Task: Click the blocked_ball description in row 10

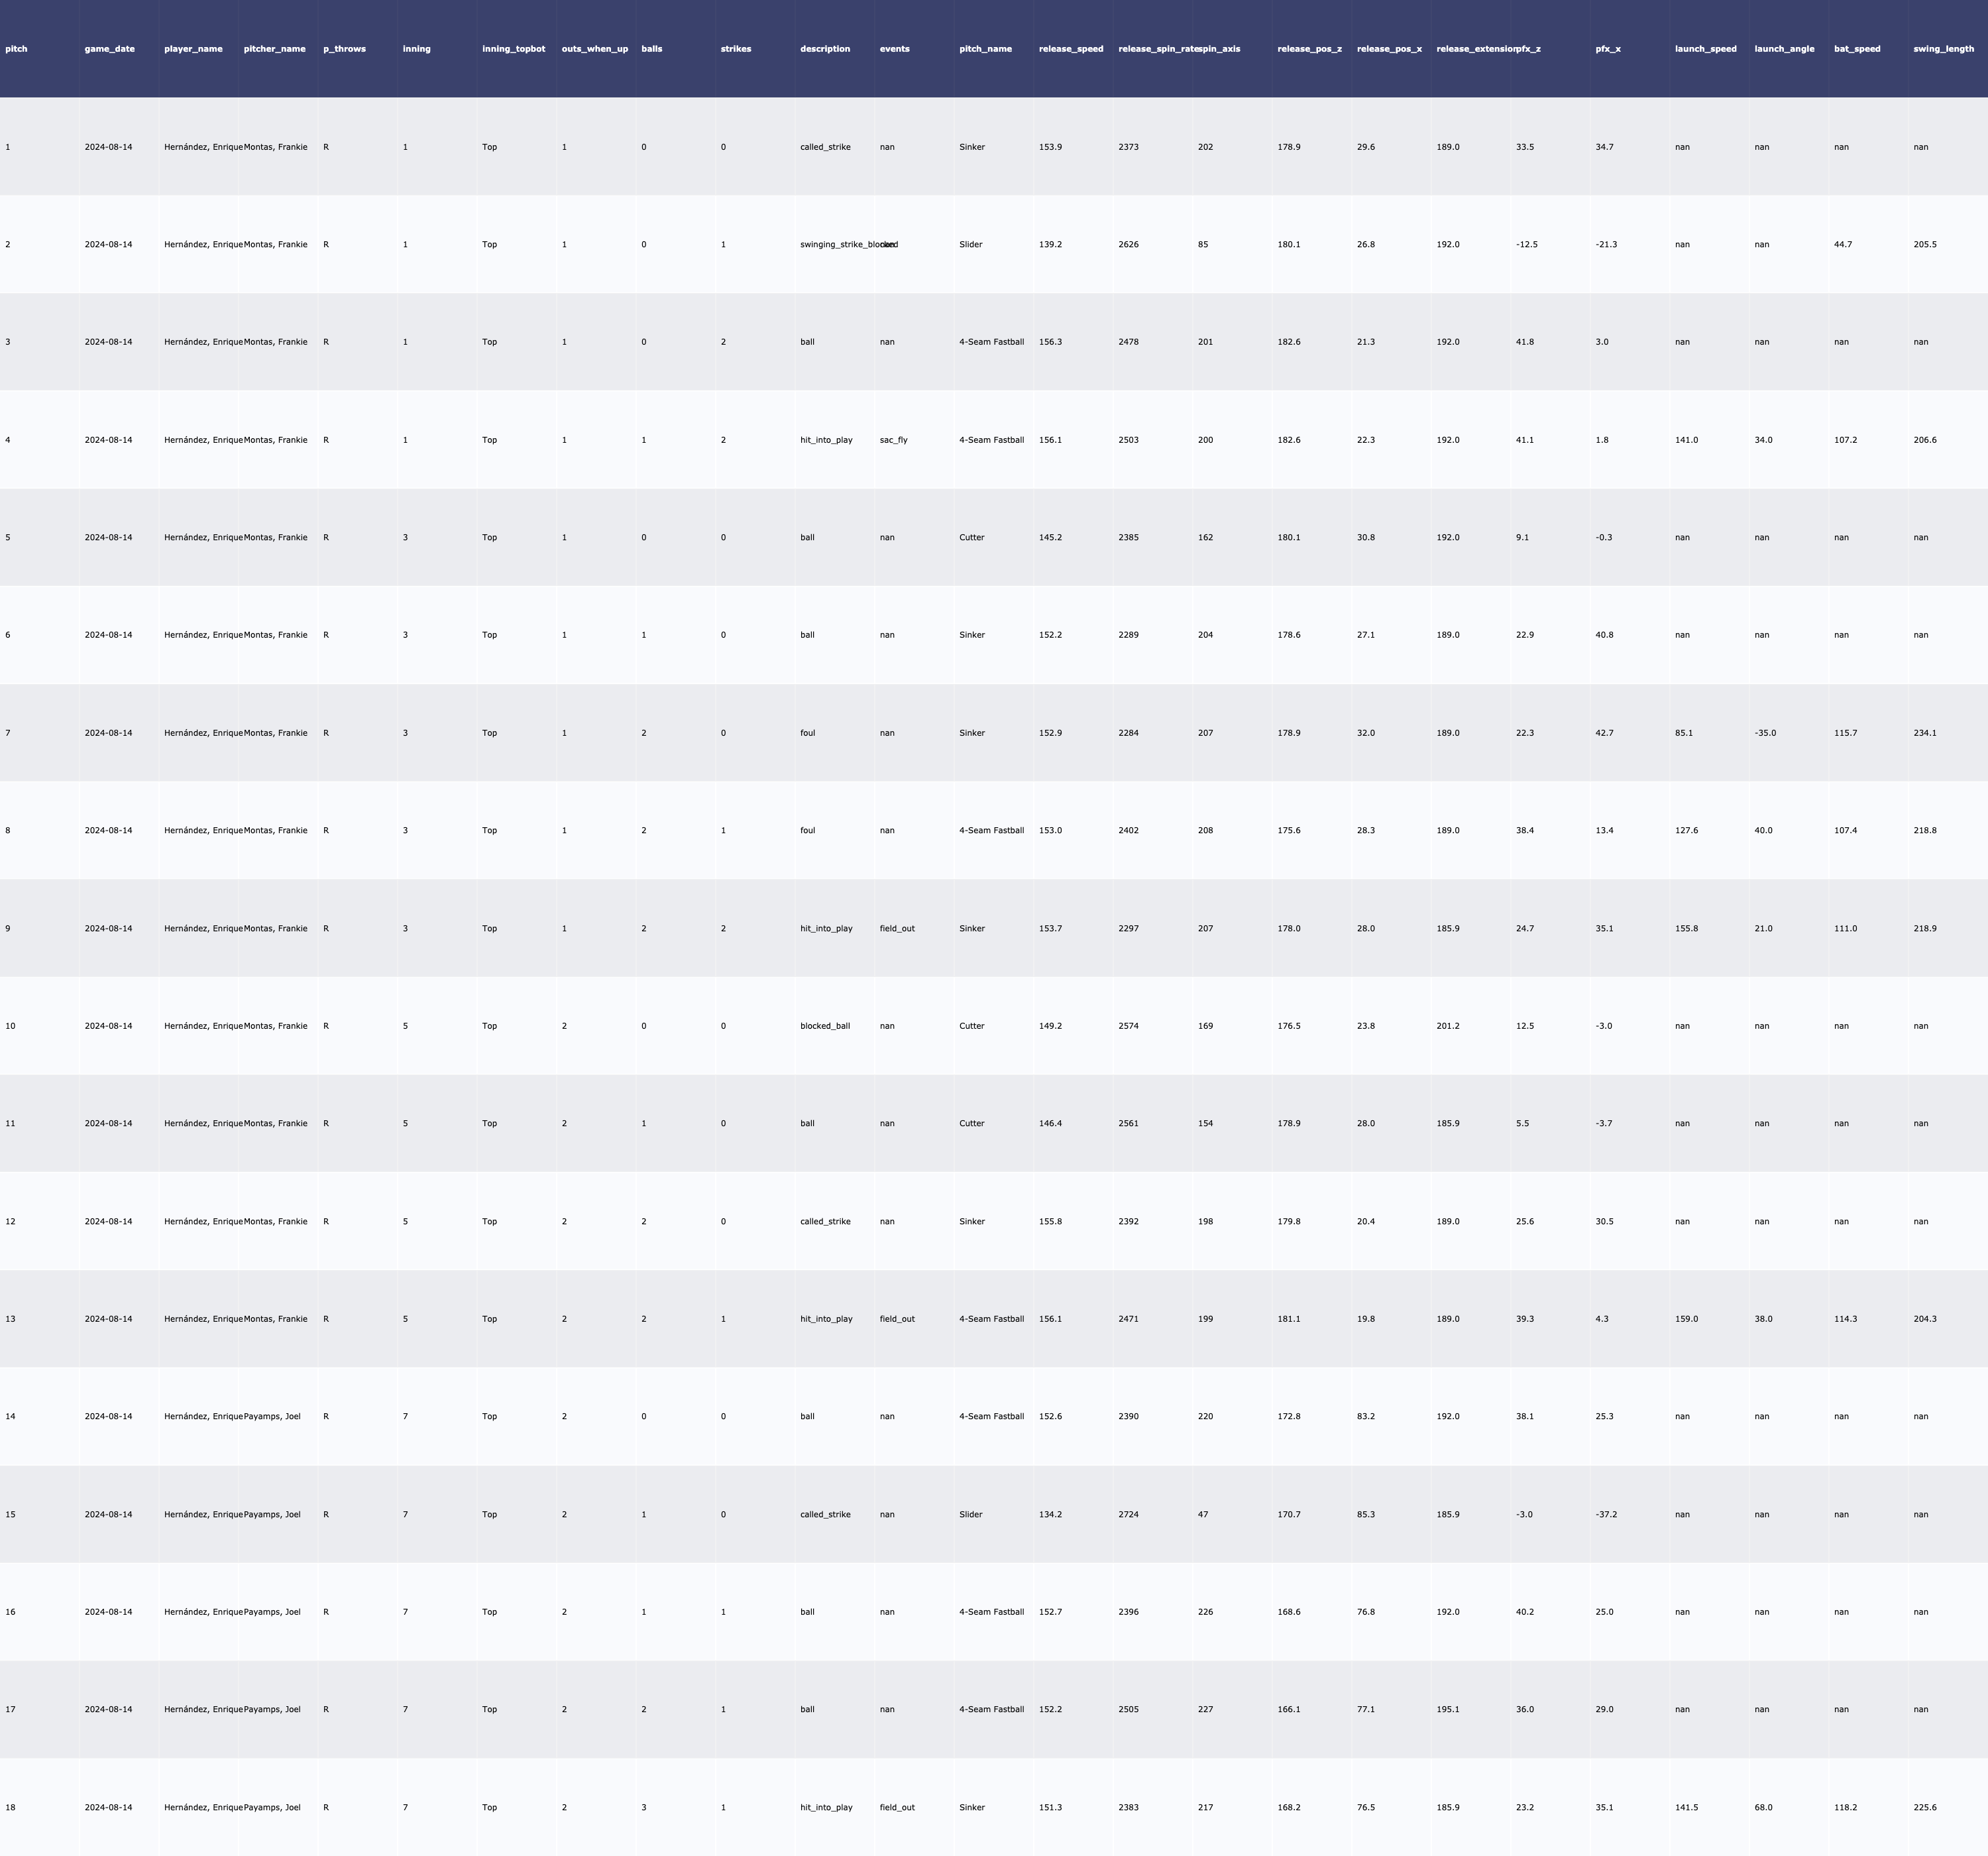Action: pos(824,1027)
